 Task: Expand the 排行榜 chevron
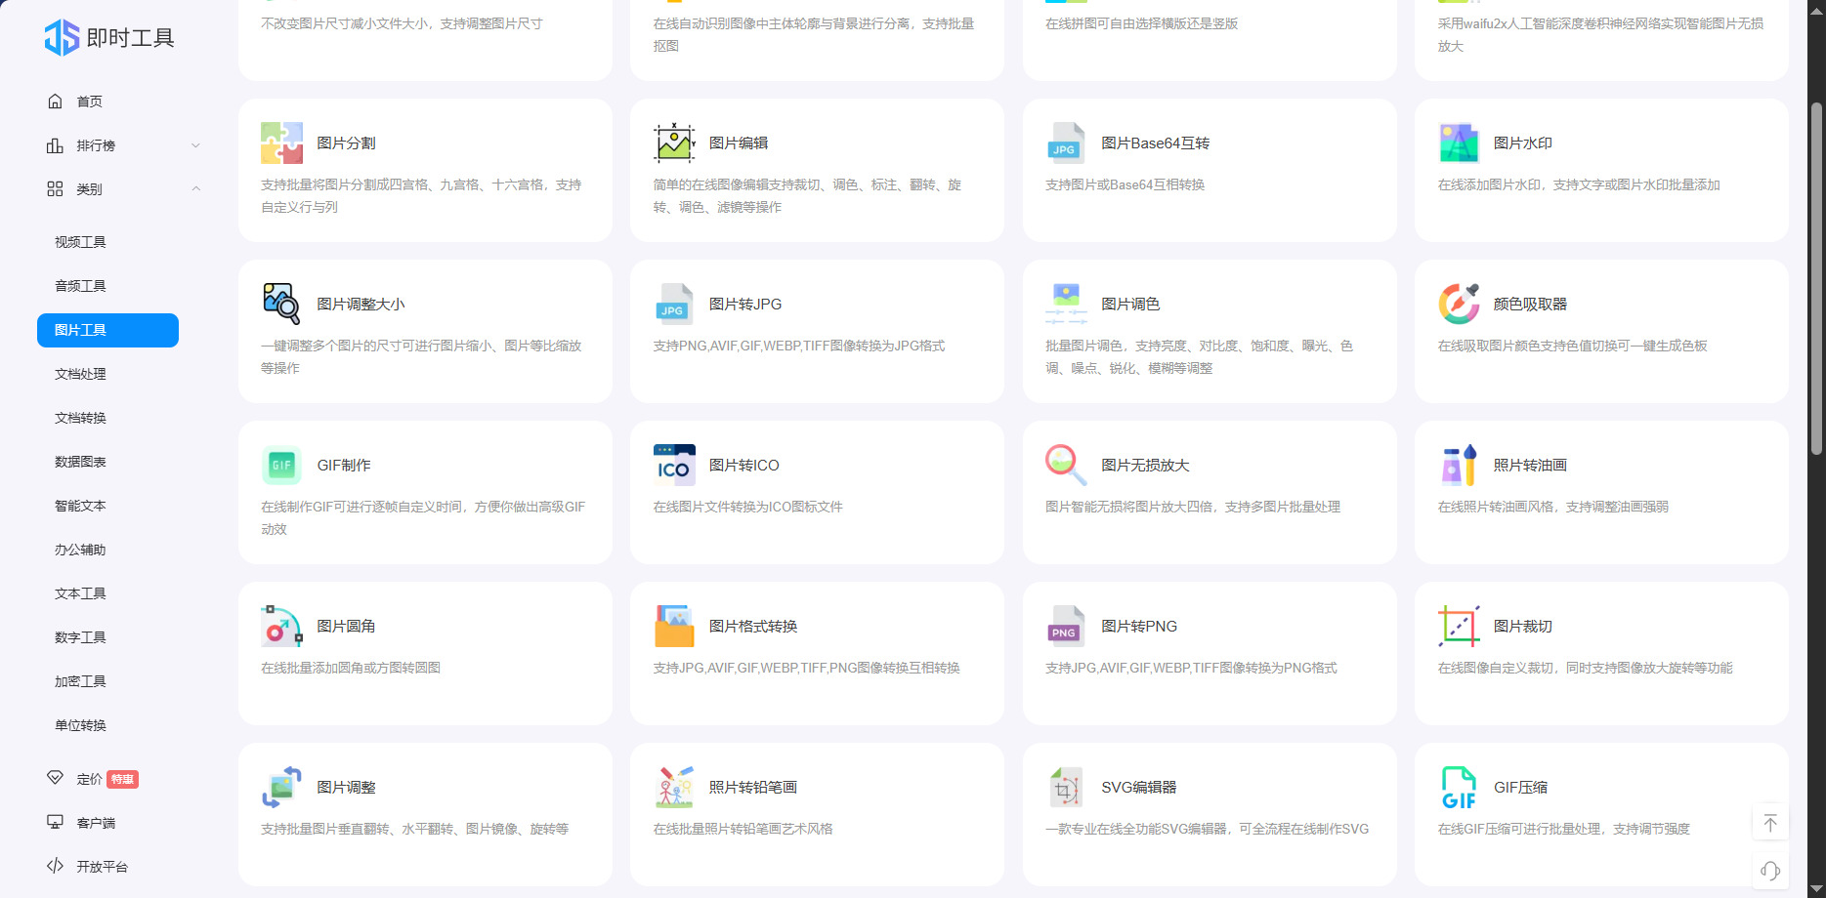tap(195, 145)
